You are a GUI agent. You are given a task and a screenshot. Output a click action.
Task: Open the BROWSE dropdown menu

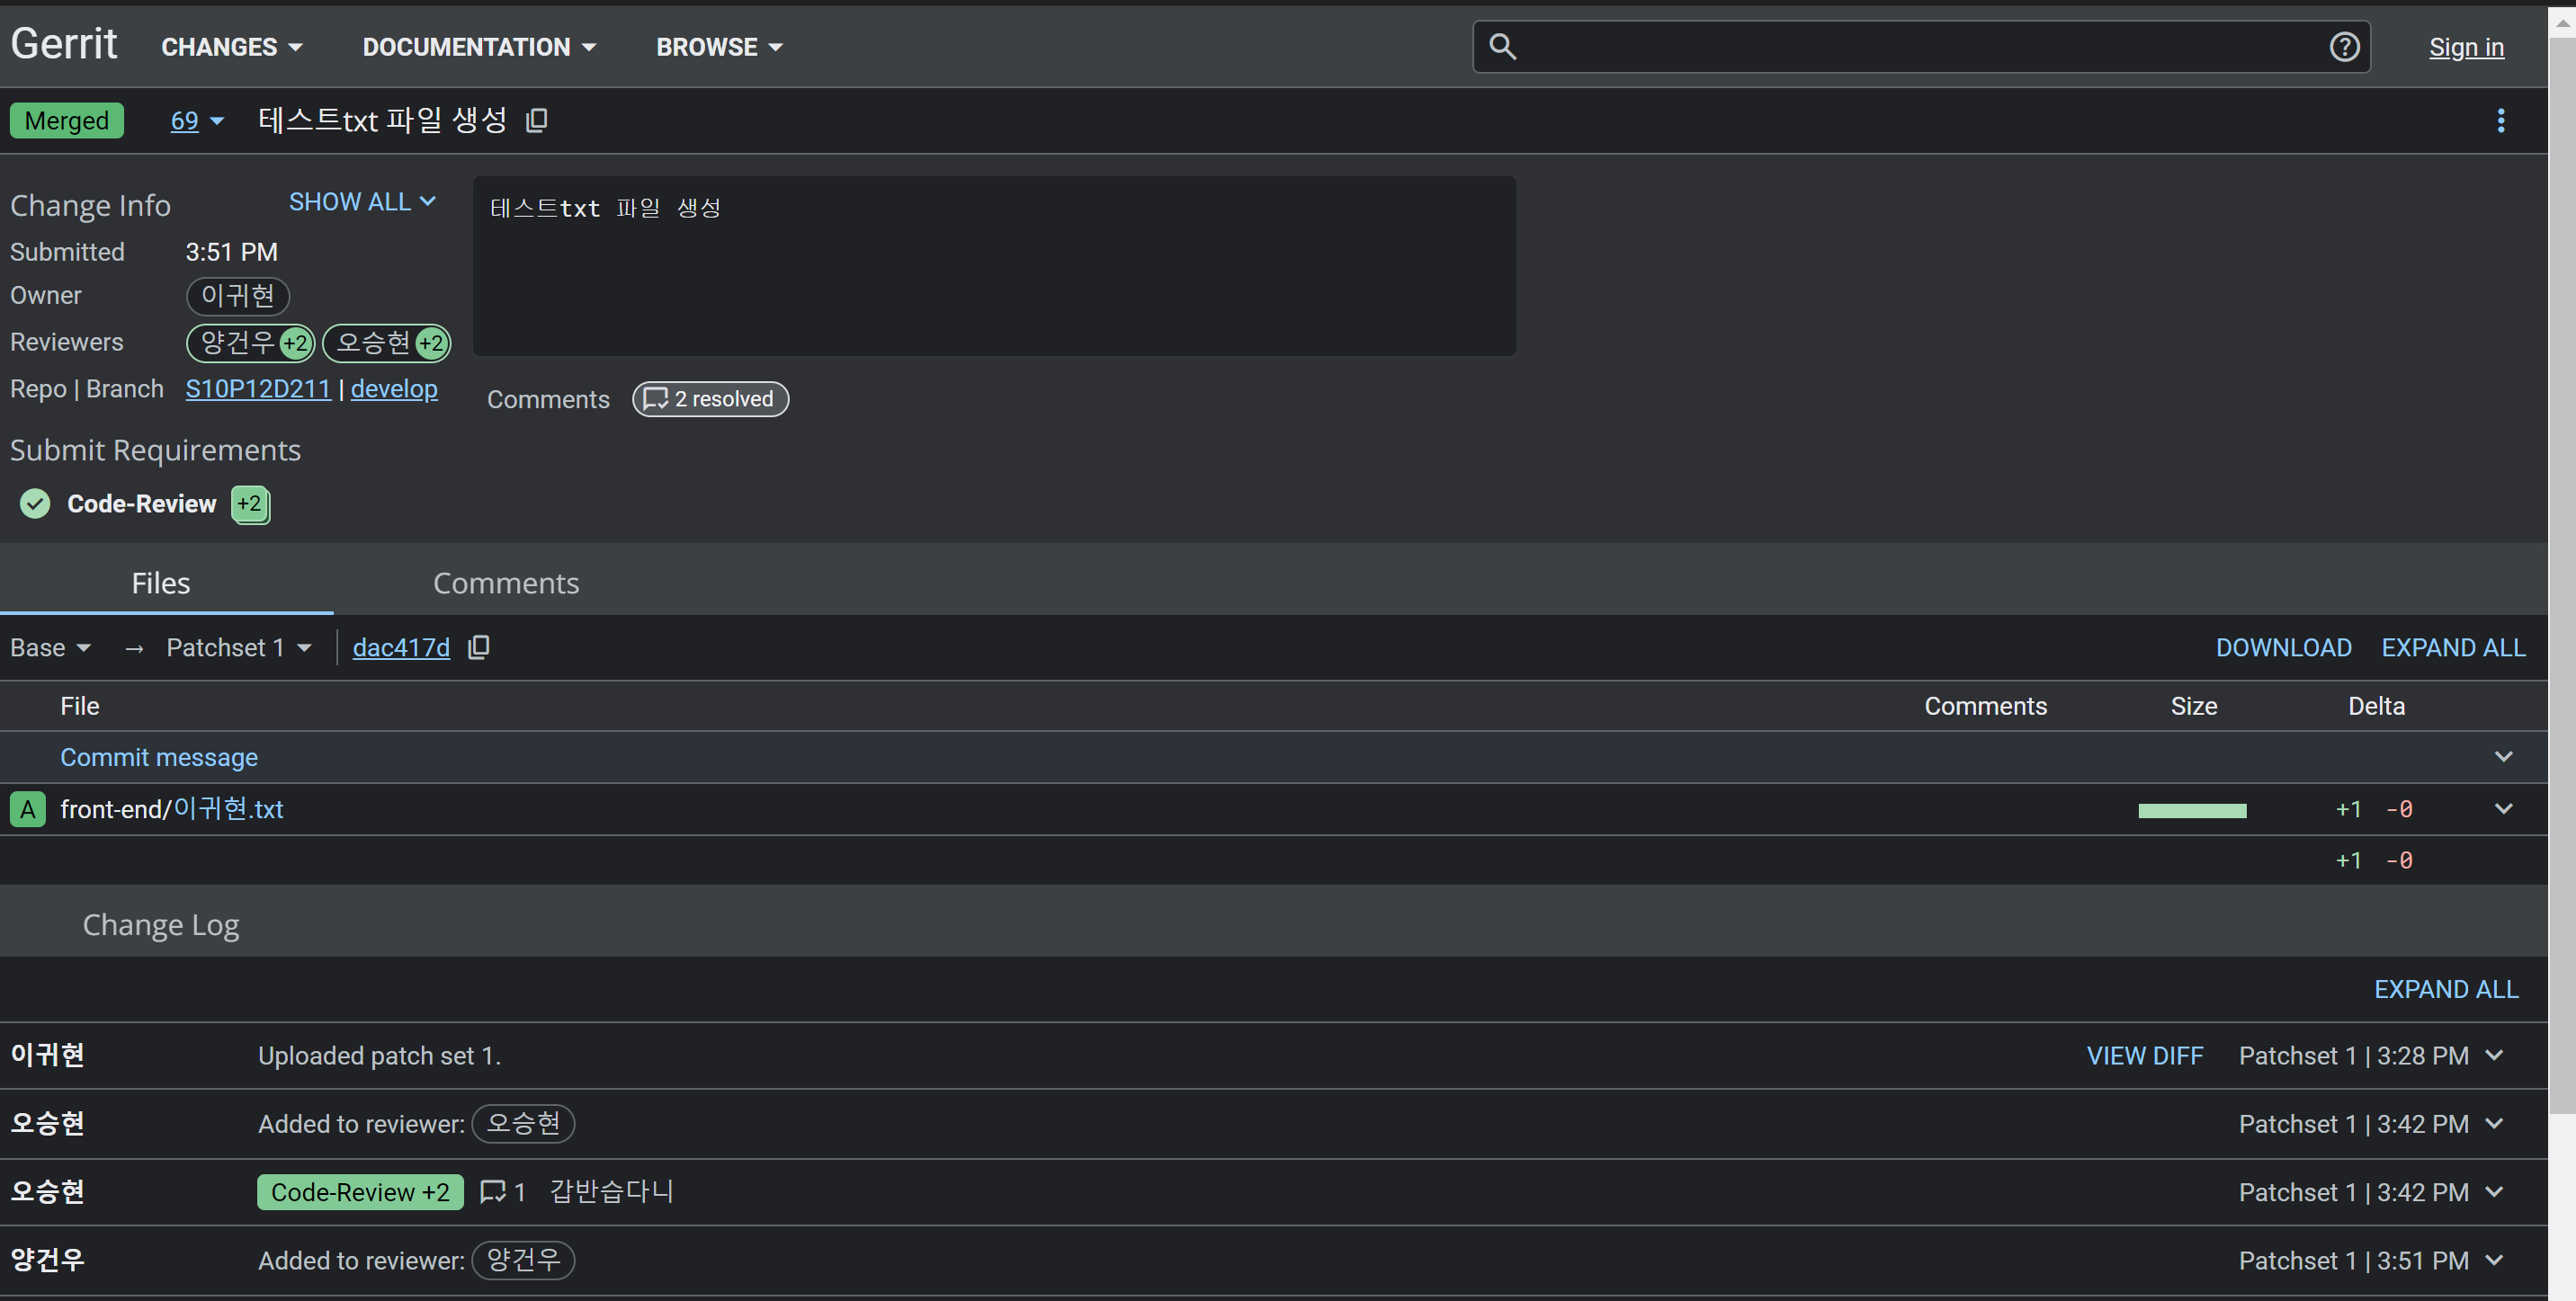click(719, 47)
